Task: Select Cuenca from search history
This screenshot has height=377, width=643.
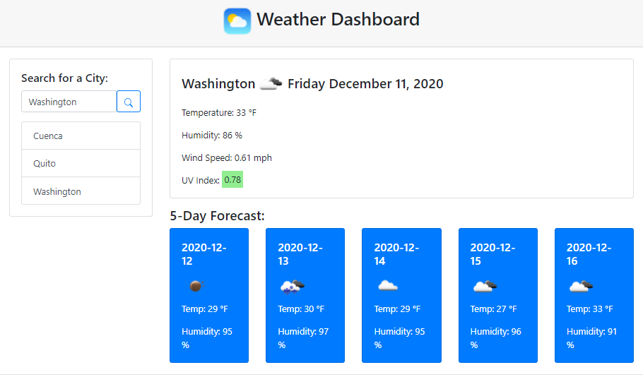Action: (81, 136)
